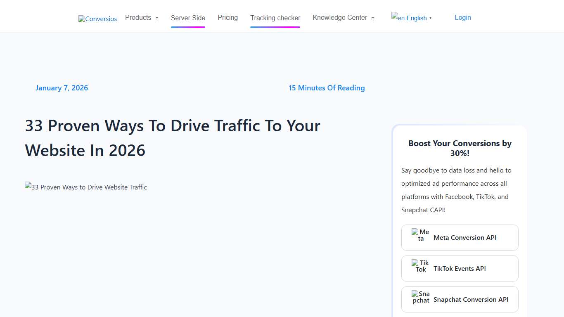Click the broken featured image placeholder
The image size is (564, 317).
(x=86, y=187)
